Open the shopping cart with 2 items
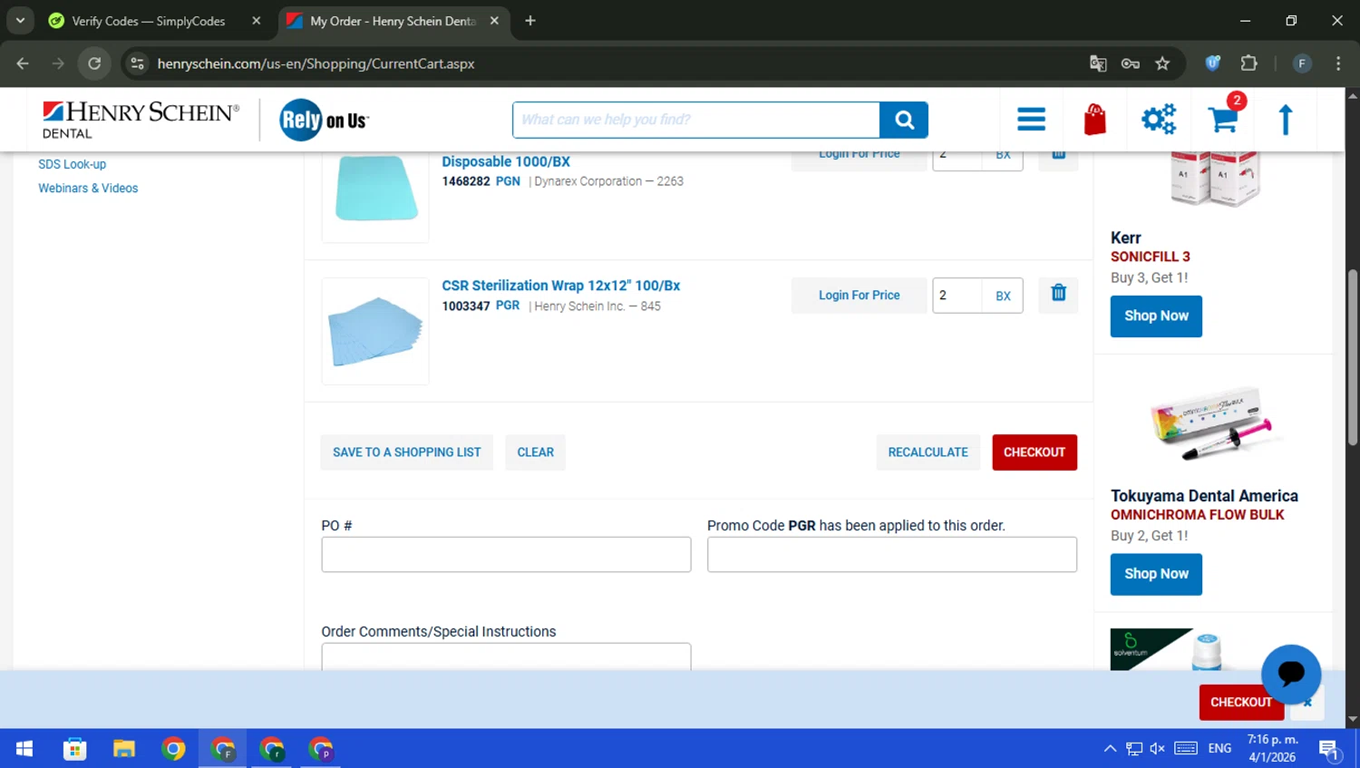 pos(1223,119)
